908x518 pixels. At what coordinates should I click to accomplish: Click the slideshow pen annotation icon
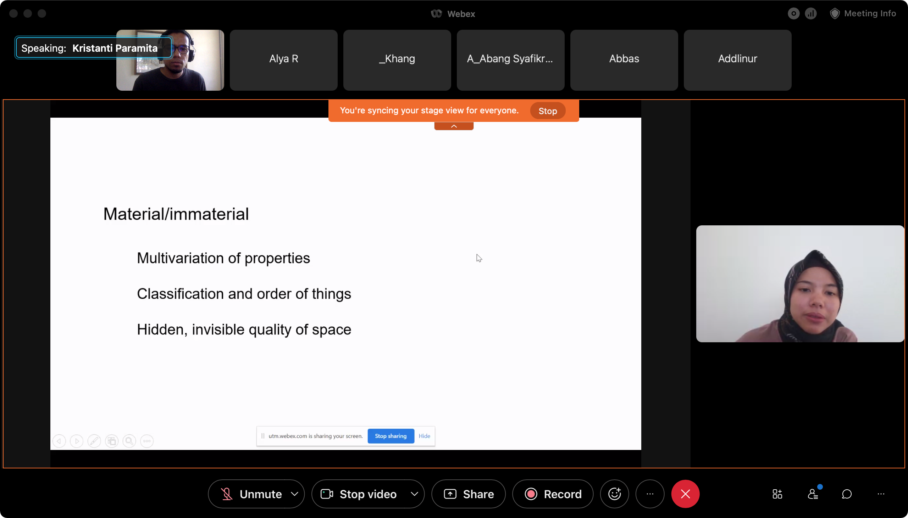(x=94, y=441)
